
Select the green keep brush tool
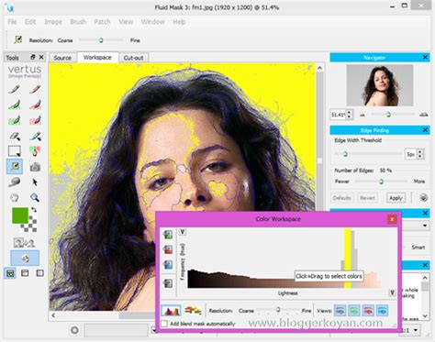pyautogui.click(x=15, y=90)
